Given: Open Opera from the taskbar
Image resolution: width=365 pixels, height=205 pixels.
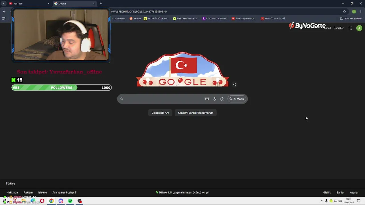Looking at the screenshot, I should (x=42, y=201).
